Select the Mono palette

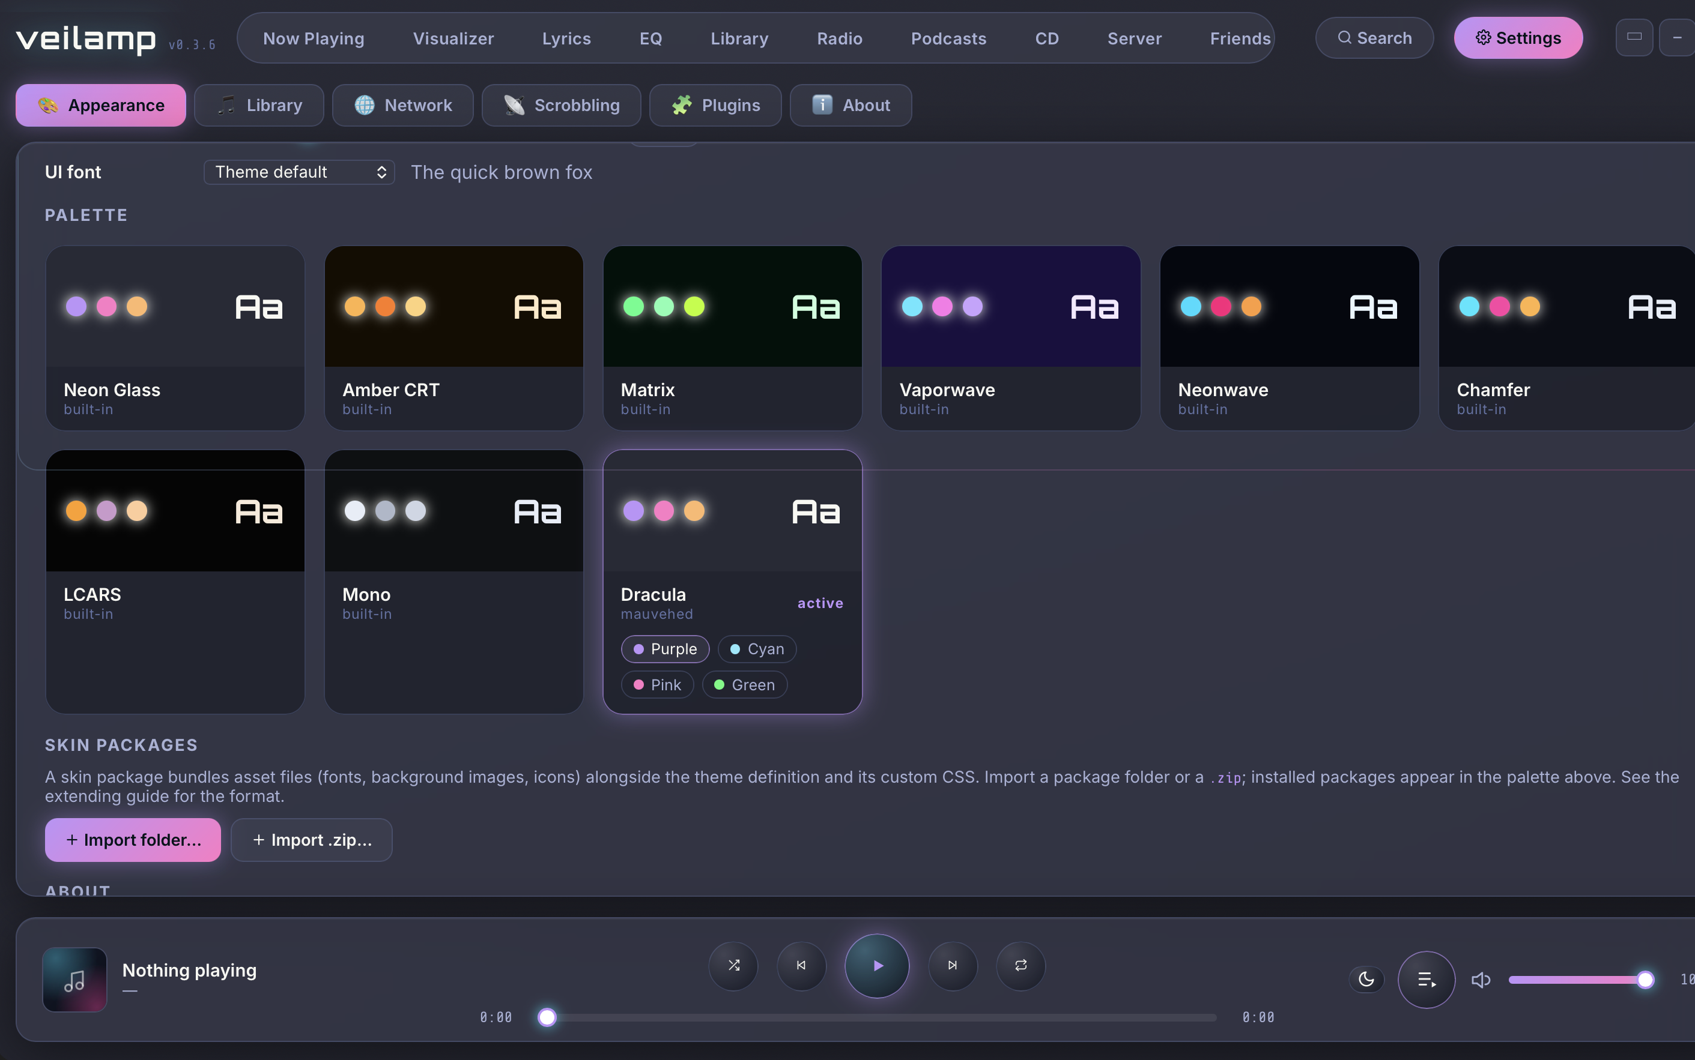[x=453, y=582]
